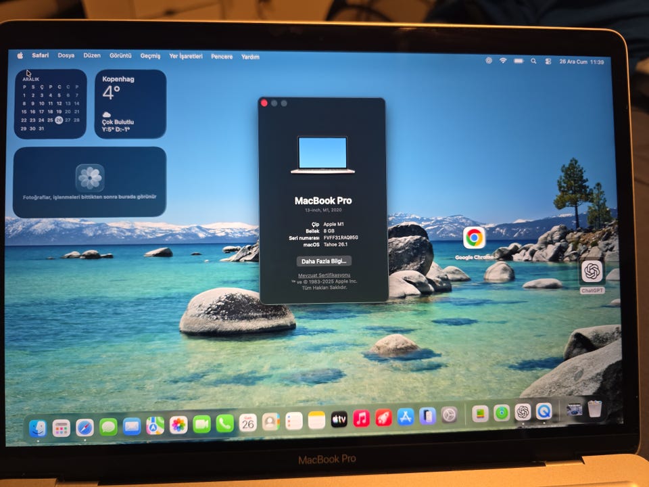Open blue Q app in Dock

click(x=544, y=412)
